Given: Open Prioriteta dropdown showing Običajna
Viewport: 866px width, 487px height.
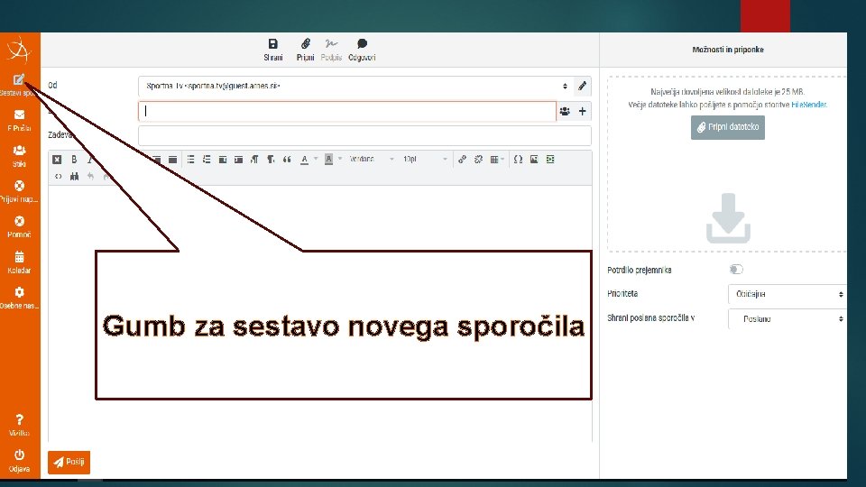Looking at the screenshot, I should tap(787, 294).
